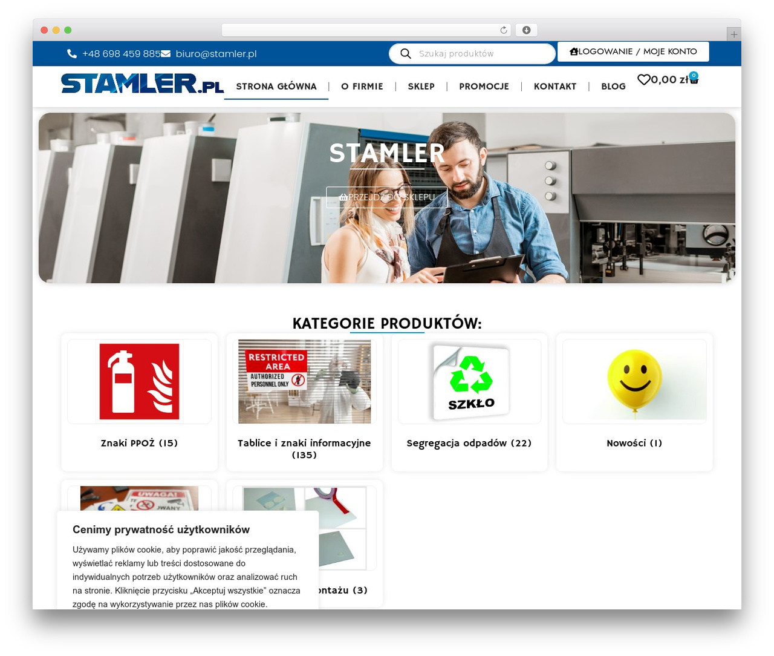
Task: Open the O FIRMIE menu item
Action: click(x=362, y=87)
